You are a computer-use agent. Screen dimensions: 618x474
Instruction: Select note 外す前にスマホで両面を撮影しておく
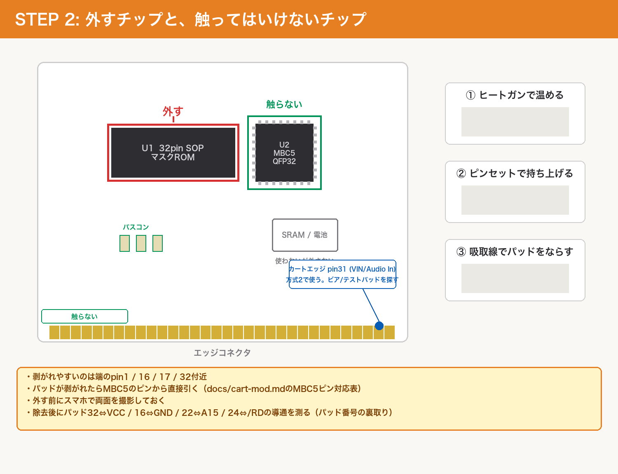click(x=96, y=401)
